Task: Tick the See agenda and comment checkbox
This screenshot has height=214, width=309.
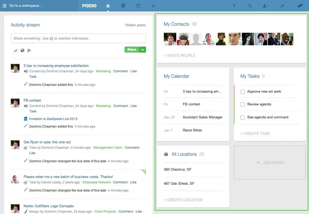Action: pyautogui.click(x=243, y=117)
